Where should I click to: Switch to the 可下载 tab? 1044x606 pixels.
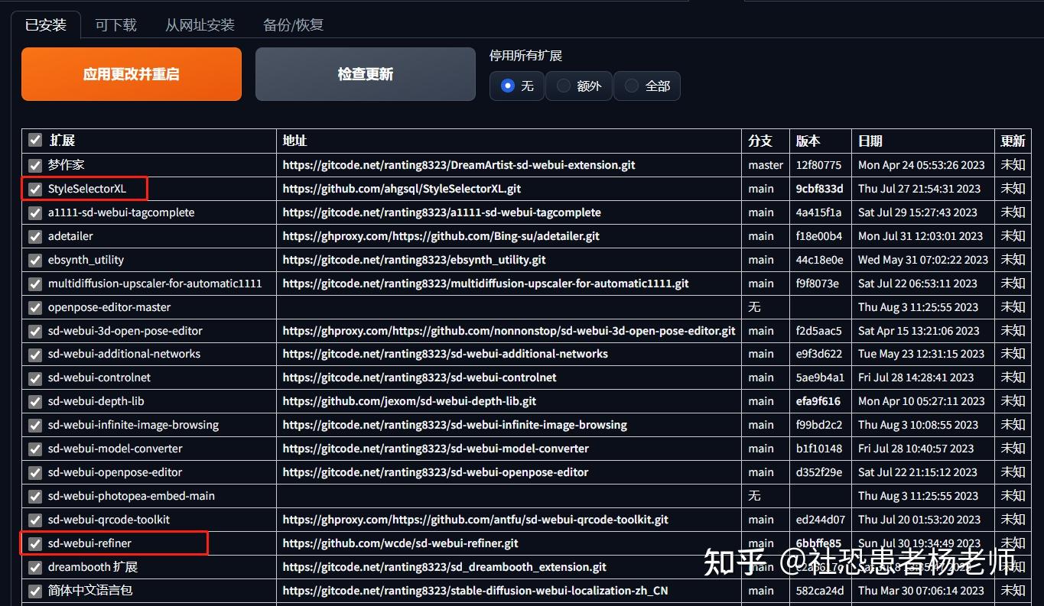(x=115, y=24)
